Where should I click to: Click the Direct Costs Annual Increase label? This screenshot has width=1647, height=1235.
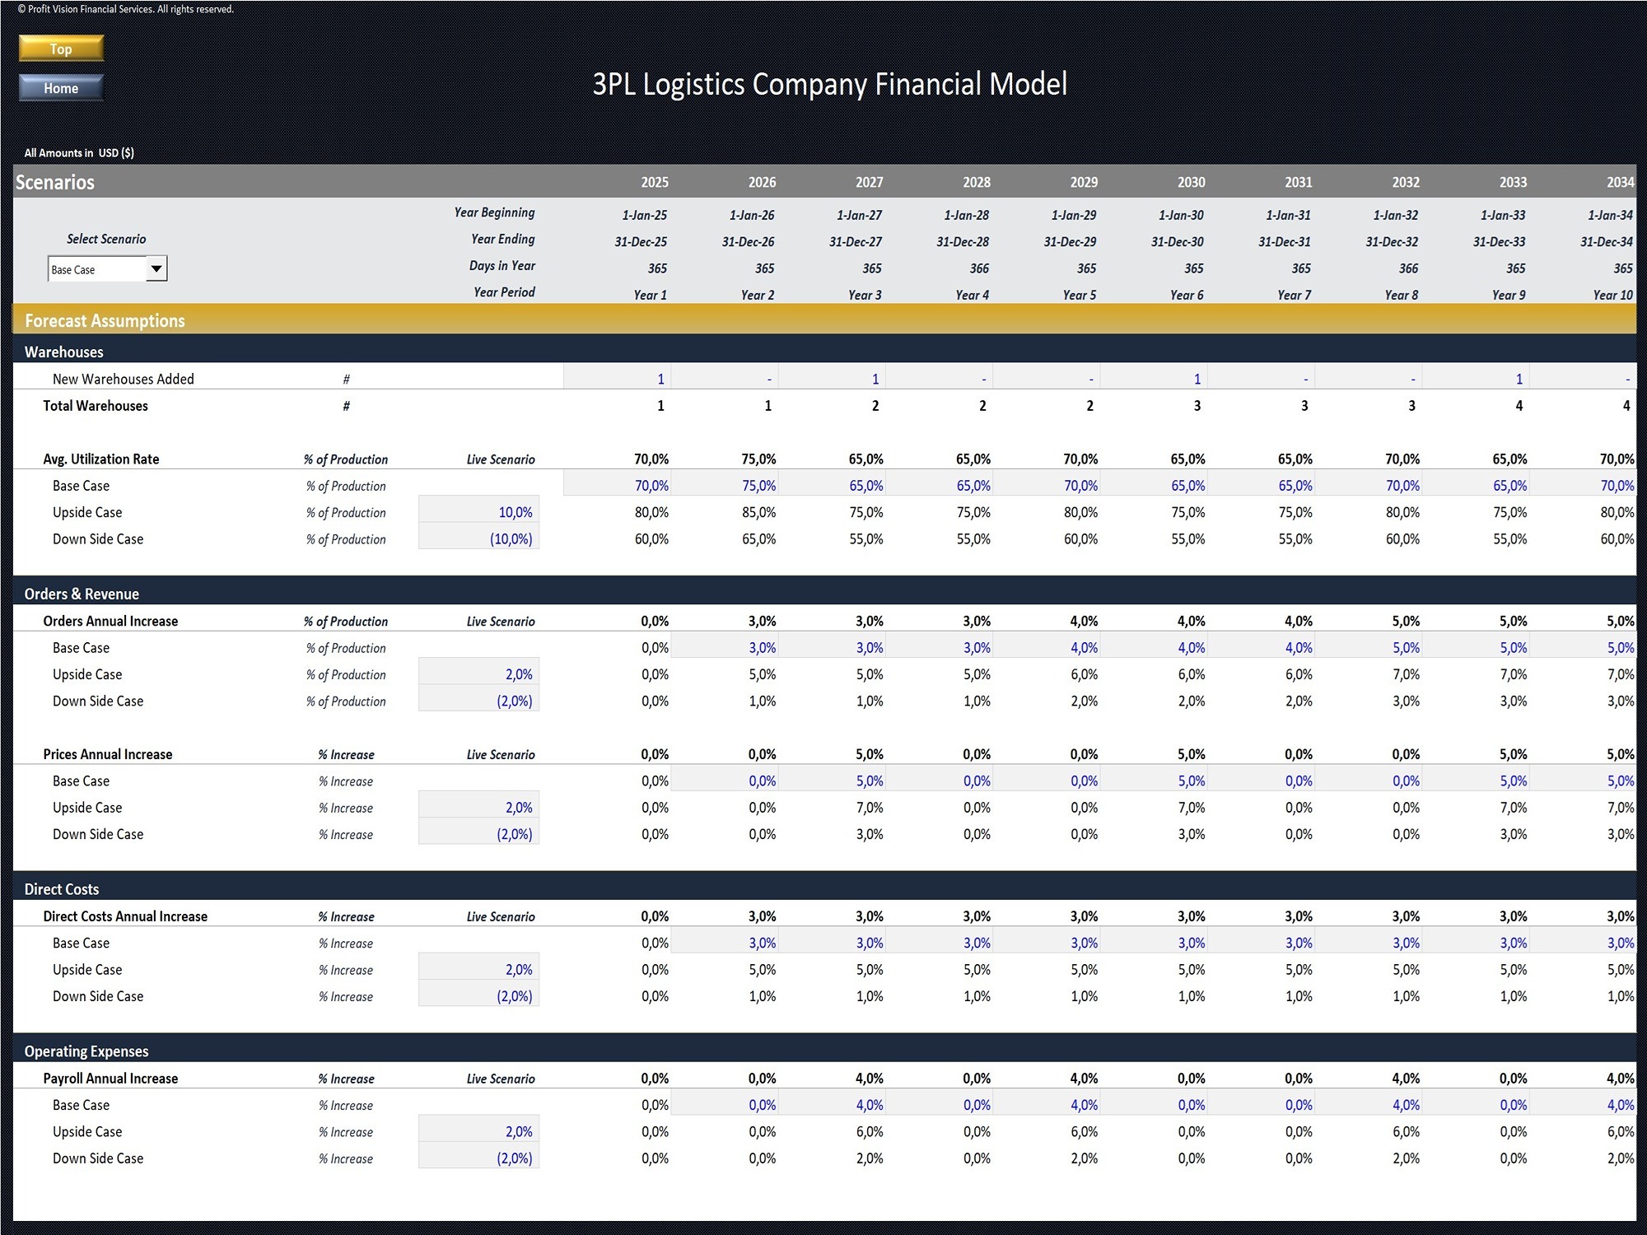point(125,916)
